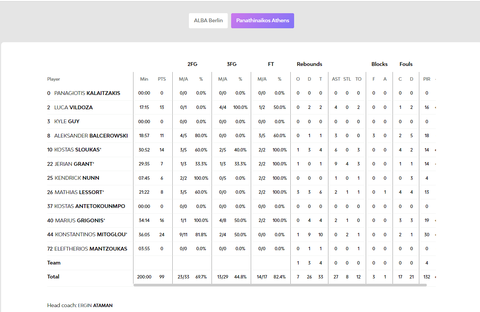
Task: Click Kostas Antetokounmpo's name
Action: [x=90, y=206]
